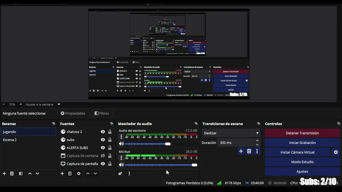Select the subs source row
The width and height of the screenshot is (342, 192).
tap(86, 140)
